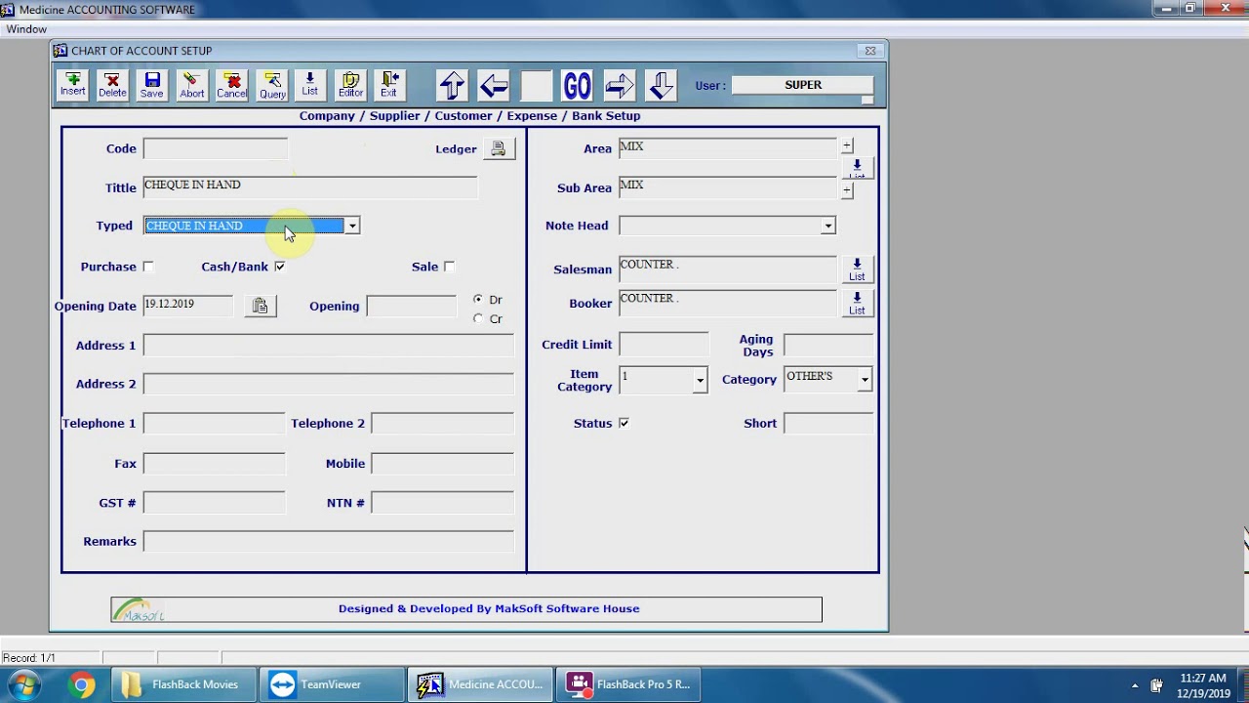Image resolution: width=1249 pixels, height=703 pixels.
Task: Open the Window menu
Action: point(26,29)
